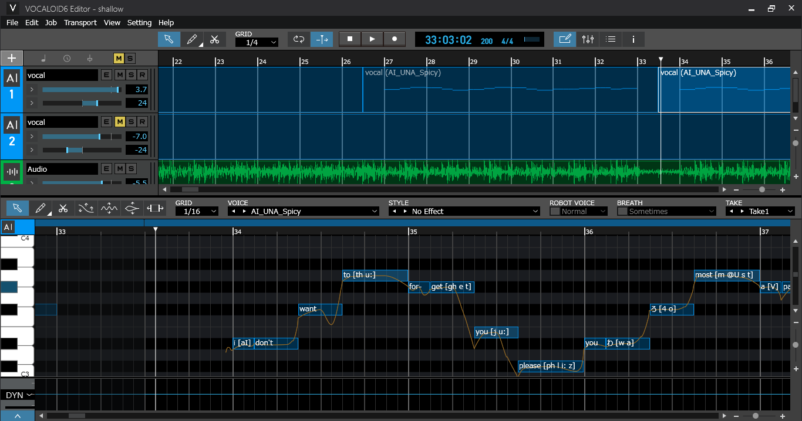Screen dimensions: 802x421
Task: Enable the Robot Voice checkbox
Action: click(x=555, y=211)
